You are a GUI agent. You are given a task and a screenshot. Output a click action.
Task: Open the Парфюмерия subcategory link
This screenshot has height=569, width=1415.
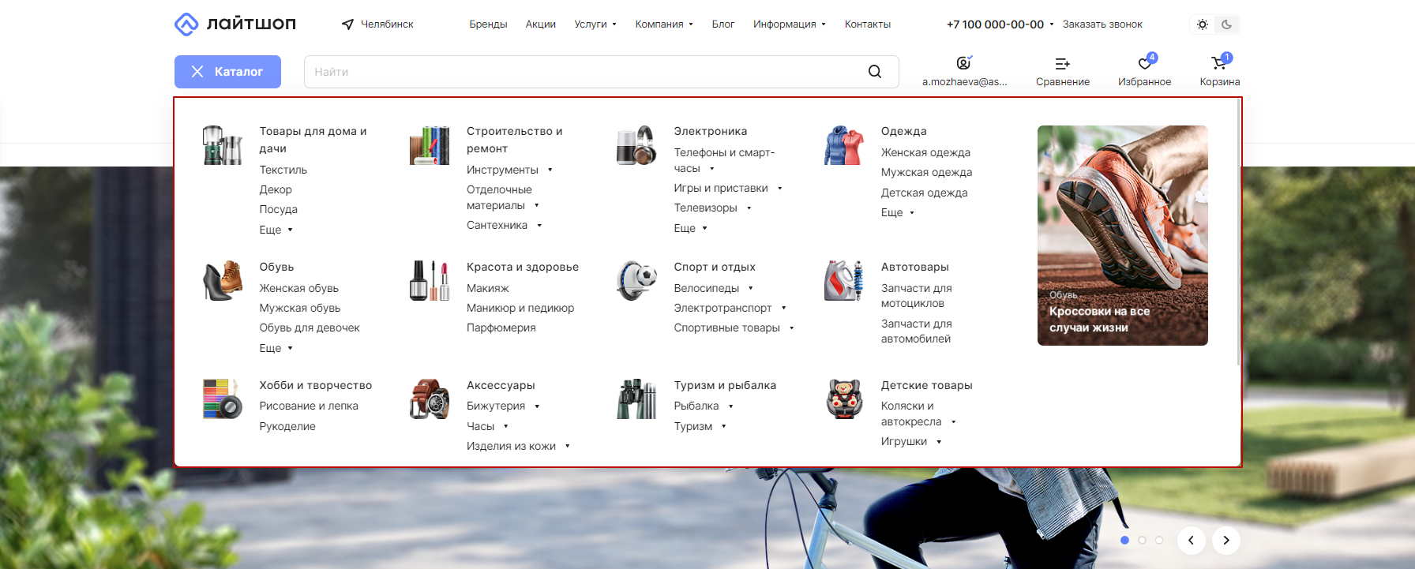[501, 328]
